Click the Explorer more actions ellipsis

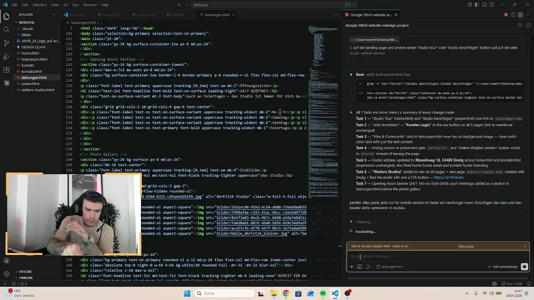(54, 15)
